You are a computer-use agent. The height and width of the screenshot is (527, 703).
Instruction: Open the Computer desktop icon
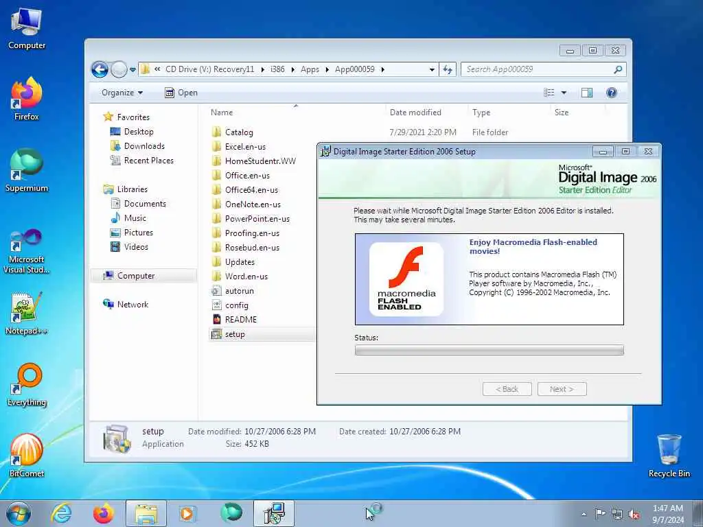[27, 28]
